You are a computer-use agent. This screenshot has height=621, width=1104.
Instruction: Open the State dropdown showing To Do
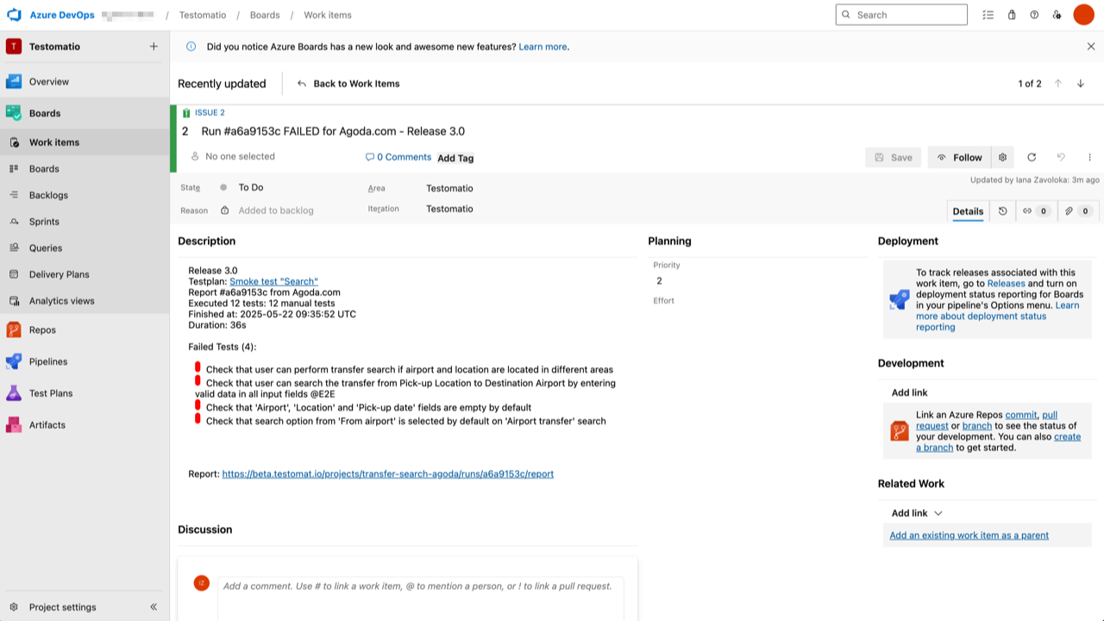[250, 187]
